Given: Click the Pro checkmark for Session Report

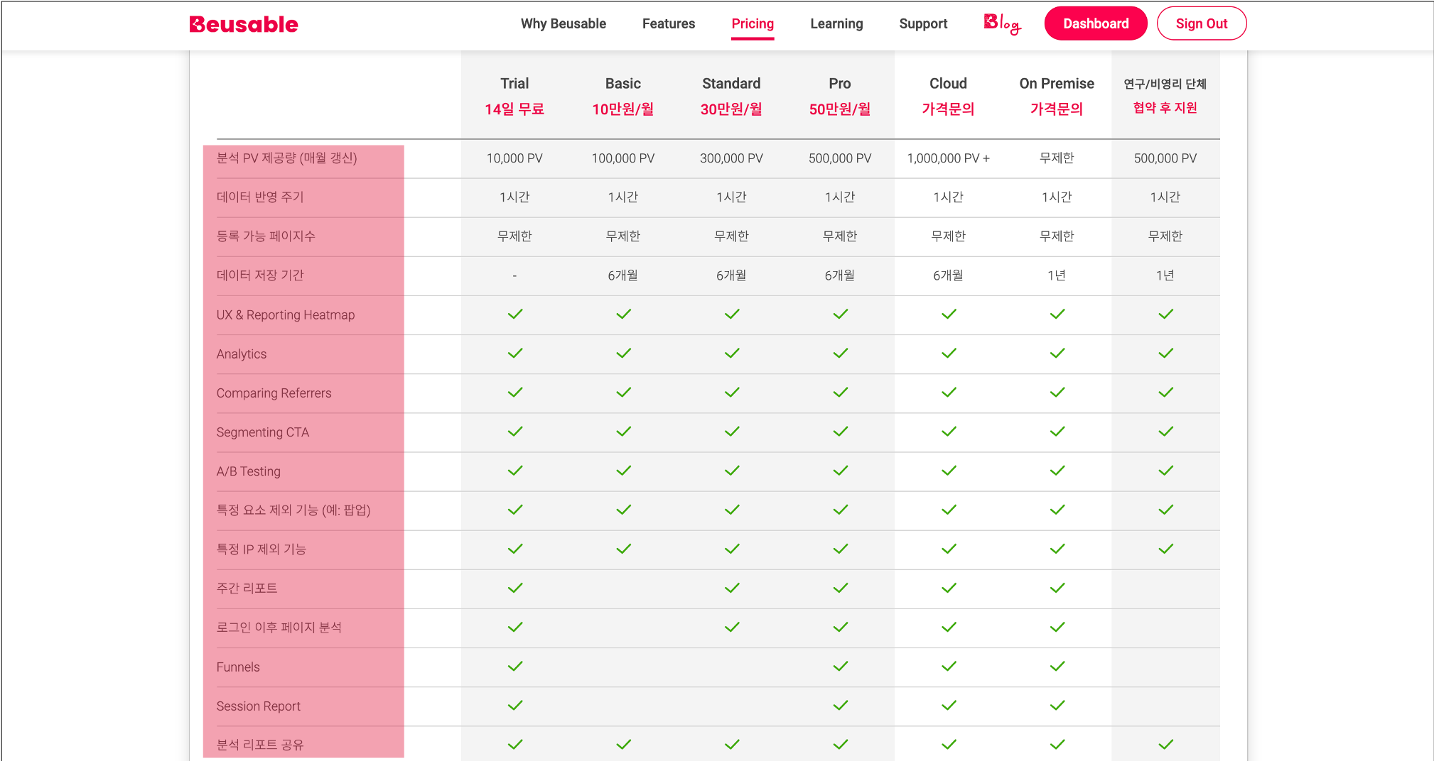Looking at the screenshot, I should tap(841, 705).
